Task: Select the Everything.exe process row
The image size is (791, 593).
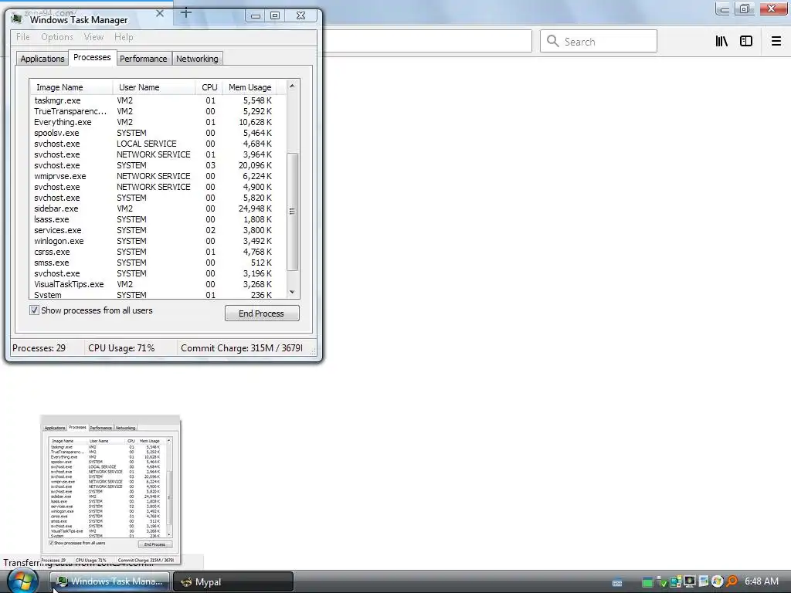Action: click(158, 122)
